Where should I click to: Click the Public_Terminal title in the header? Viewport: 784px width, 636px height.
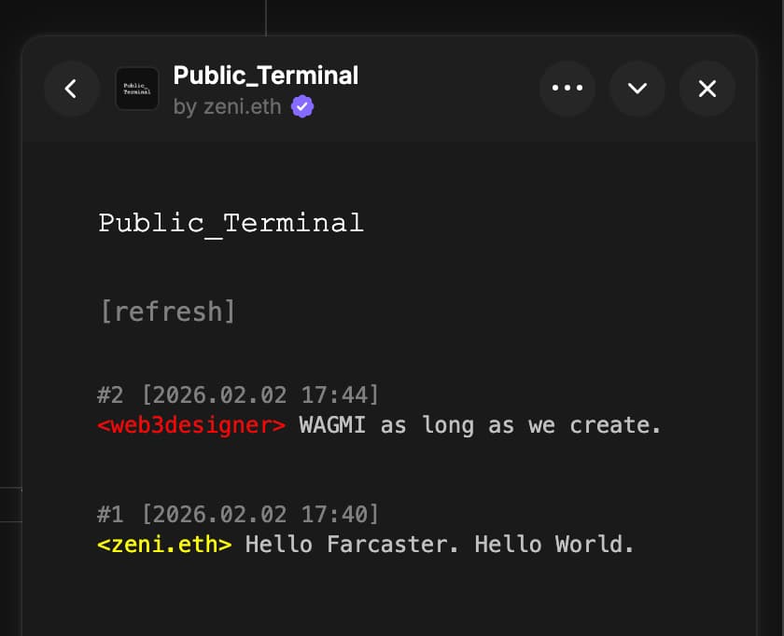pos(266,76)
